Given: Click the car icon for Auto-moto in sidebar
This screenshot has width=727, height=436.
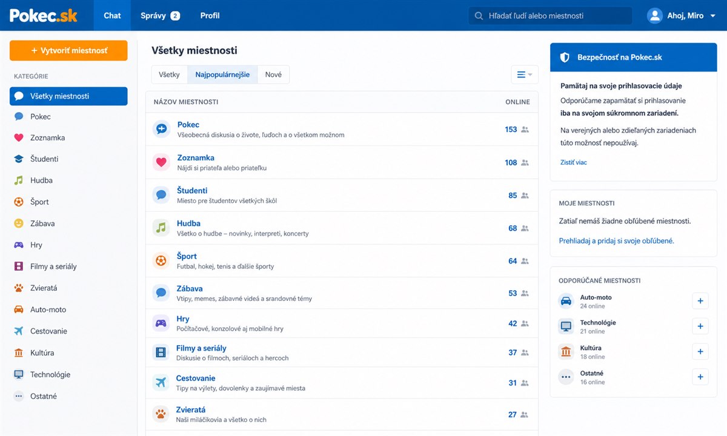Looking at the screenshot, I should pos(19,309).
